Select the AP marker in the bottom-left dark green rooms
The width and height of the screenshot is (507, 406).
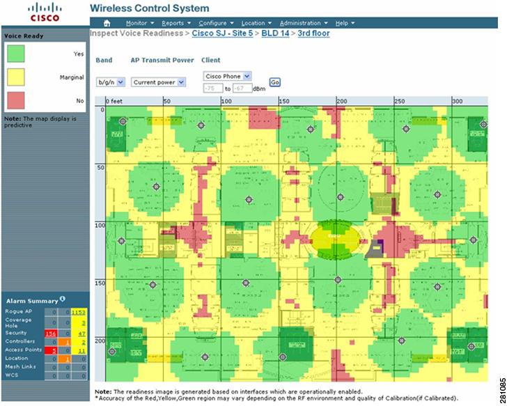pos(112,352)
